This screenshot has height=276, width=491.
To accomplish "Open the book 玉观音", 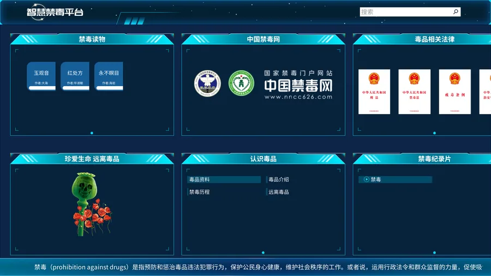I will tap(41, 76).
